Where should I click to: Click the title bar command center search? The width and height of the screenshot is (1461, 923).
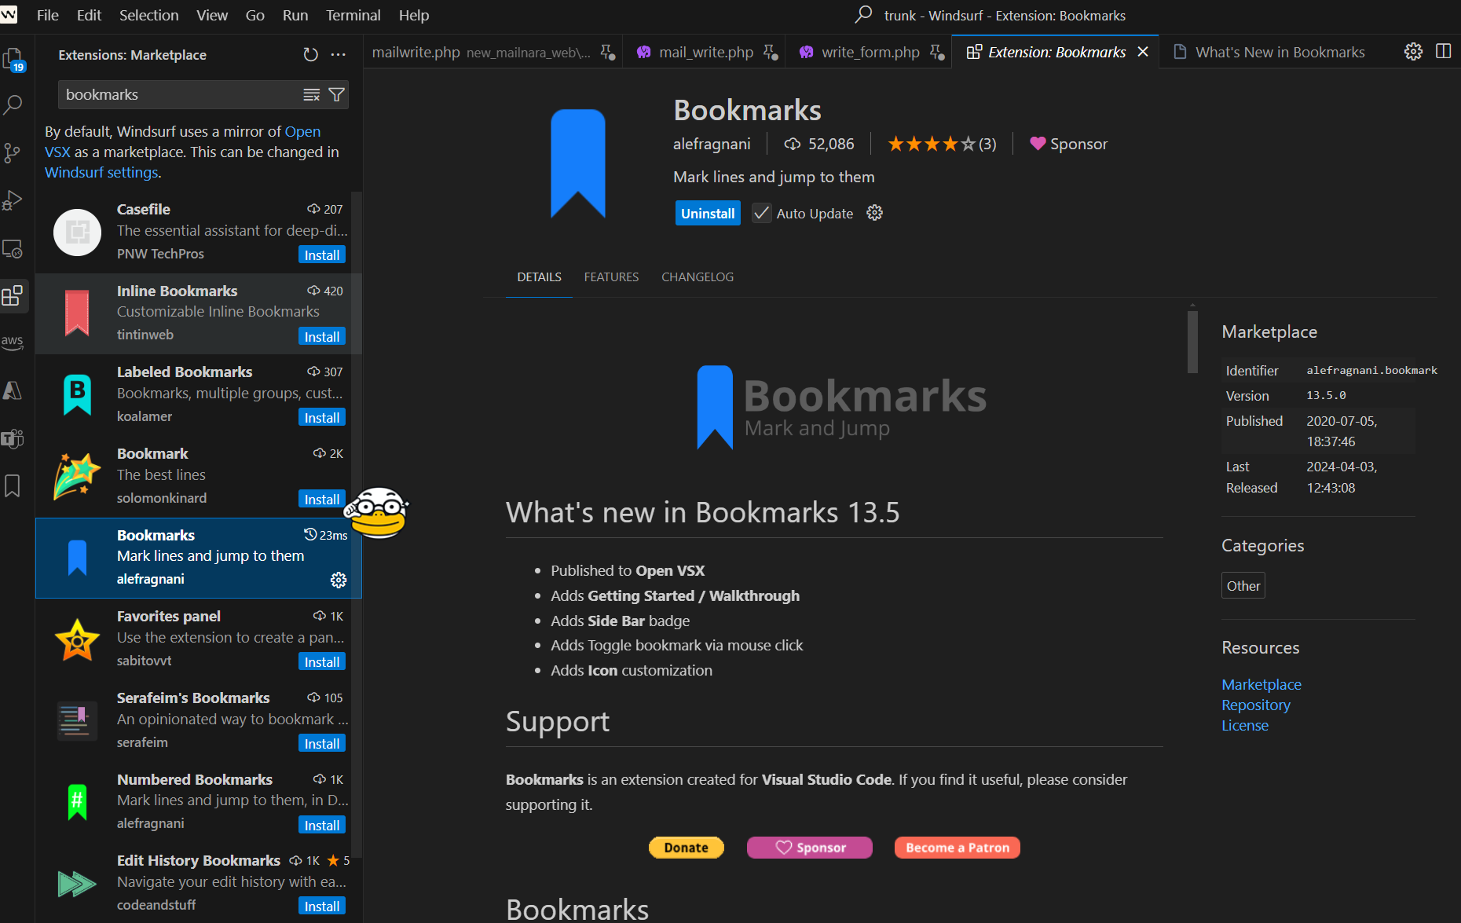(990, 15)
